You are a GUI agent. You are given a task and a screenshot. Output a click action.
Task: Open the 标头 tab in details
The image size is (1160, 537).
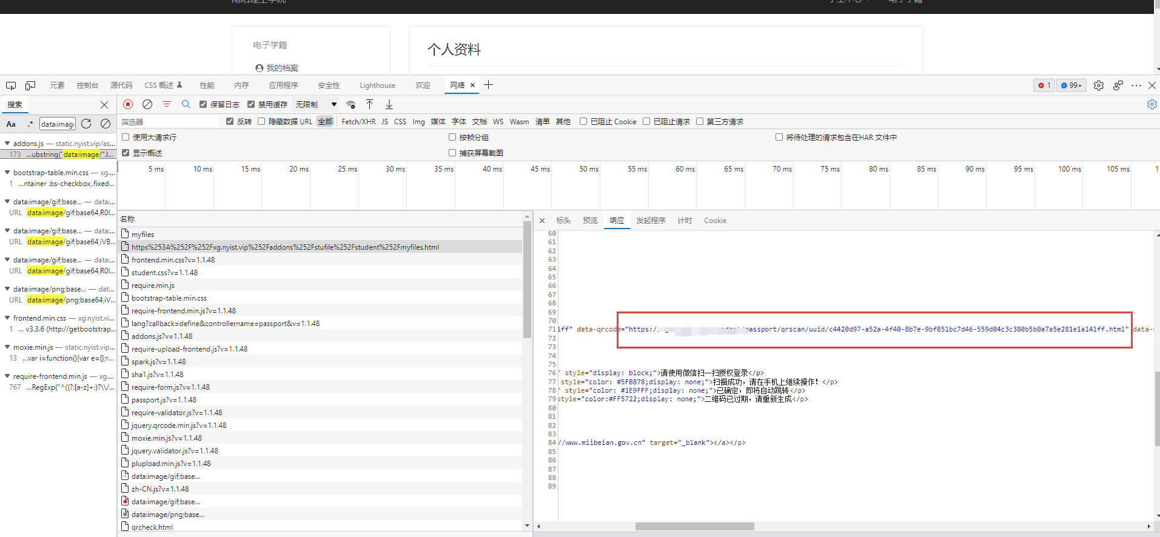click(x=563, y=221)
